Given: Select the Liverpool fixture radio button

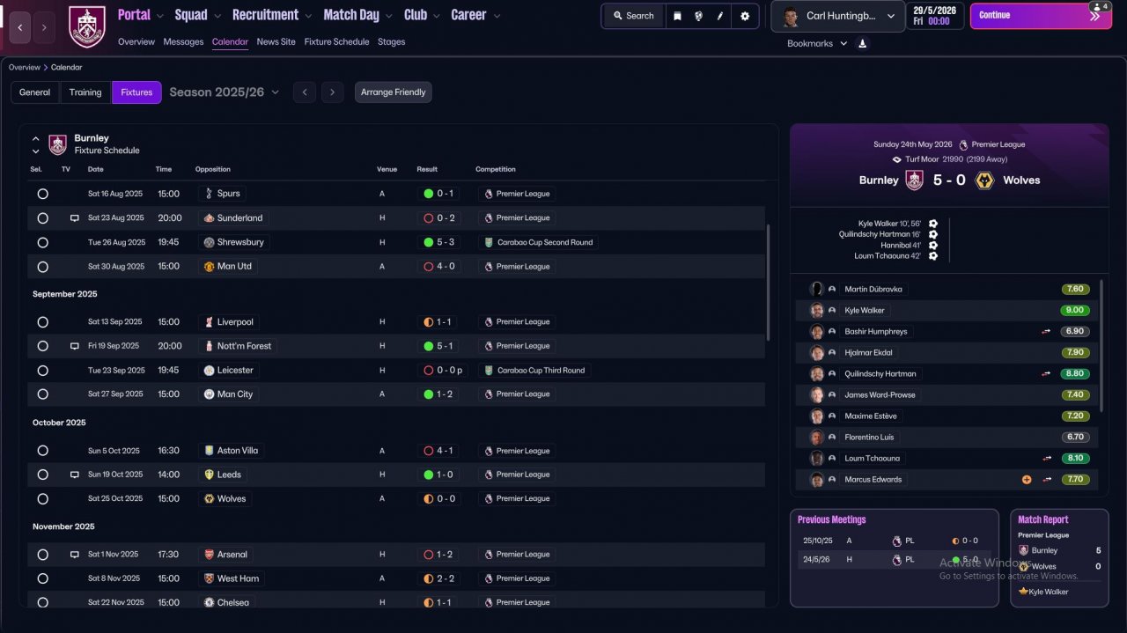Looking at the screenshot, I should tap(42, 322).
